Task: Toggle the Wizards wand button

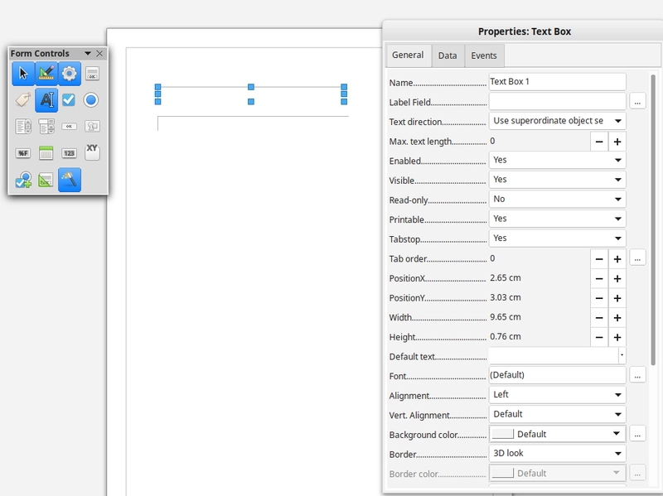Action: 70,180
